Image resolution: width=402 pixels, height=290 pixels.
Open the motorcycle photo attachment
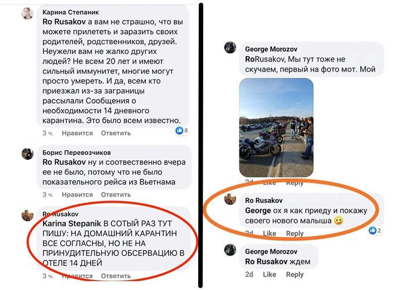[276, 127]
